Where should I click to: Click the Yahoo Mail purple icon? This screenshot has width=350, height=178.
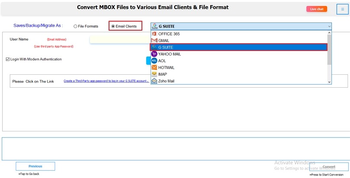[x=154, y=54]
